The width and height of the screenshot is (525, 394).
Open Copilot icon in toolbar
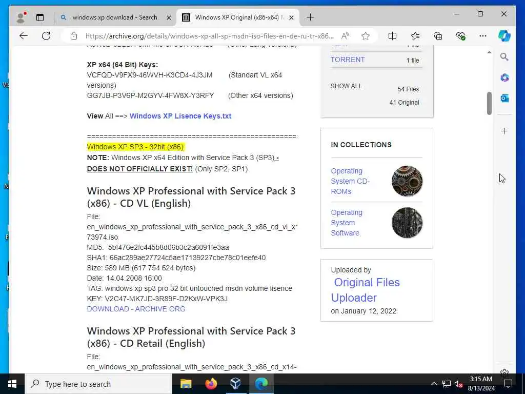tap(504, 36)
